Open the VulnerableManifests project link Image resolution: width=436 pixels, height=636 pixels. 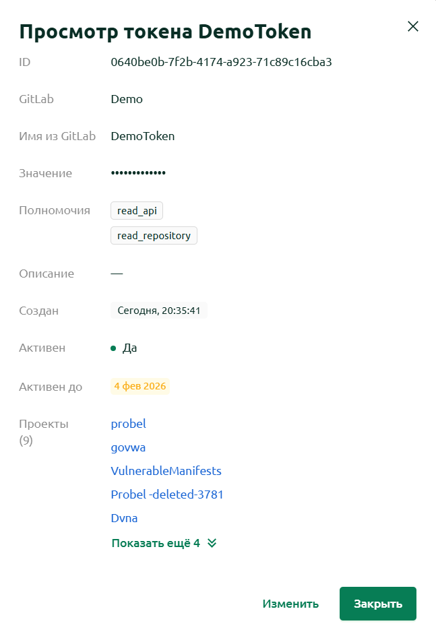[x=166, y=471]
